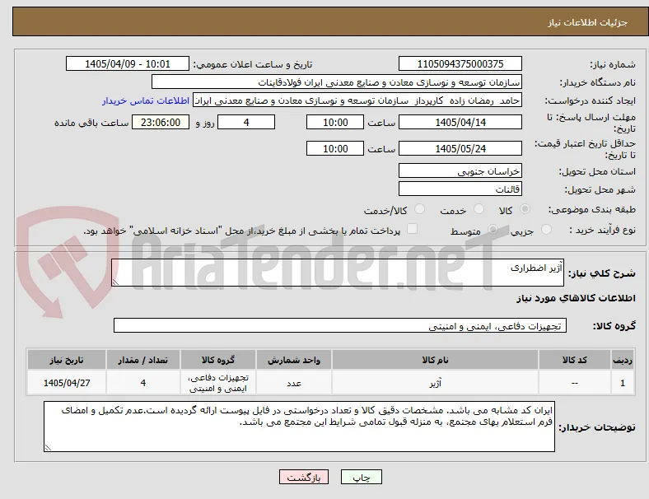Image resolution: width=649 pixels, height=499 pixels.
Task: Click the buyer organization name field
Action: [337, 82]
